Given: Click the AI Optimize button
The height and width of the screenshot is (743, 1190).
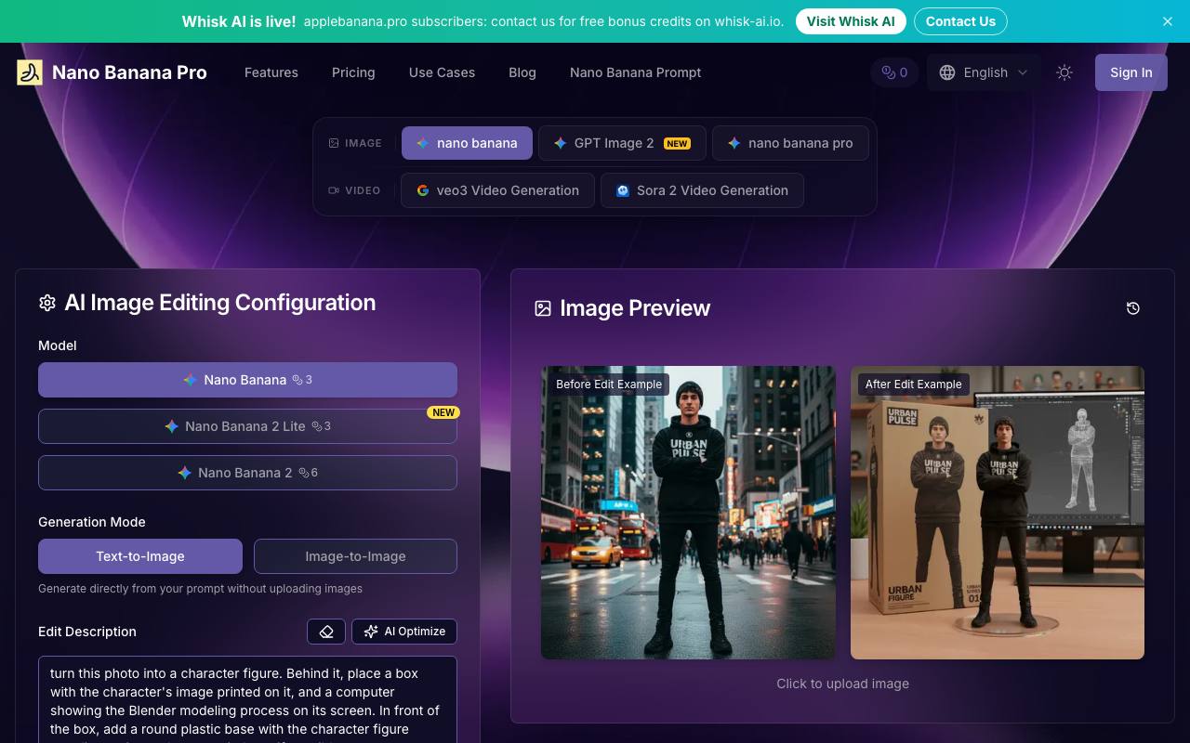Looking at the screenshot, I should pyautogui.click(x=404, y=632).
